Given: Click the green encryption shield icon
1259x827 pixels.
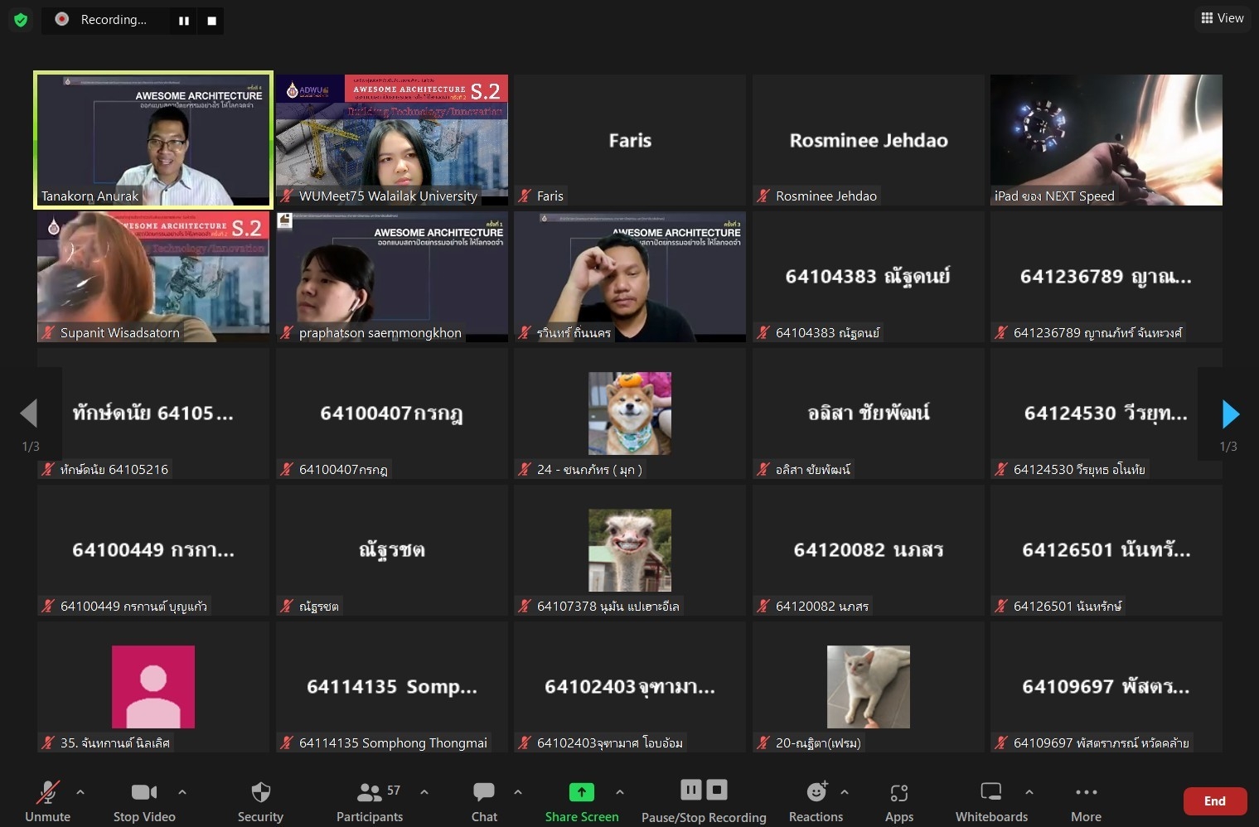Looking at the screenshot, I should pos(21,20).
